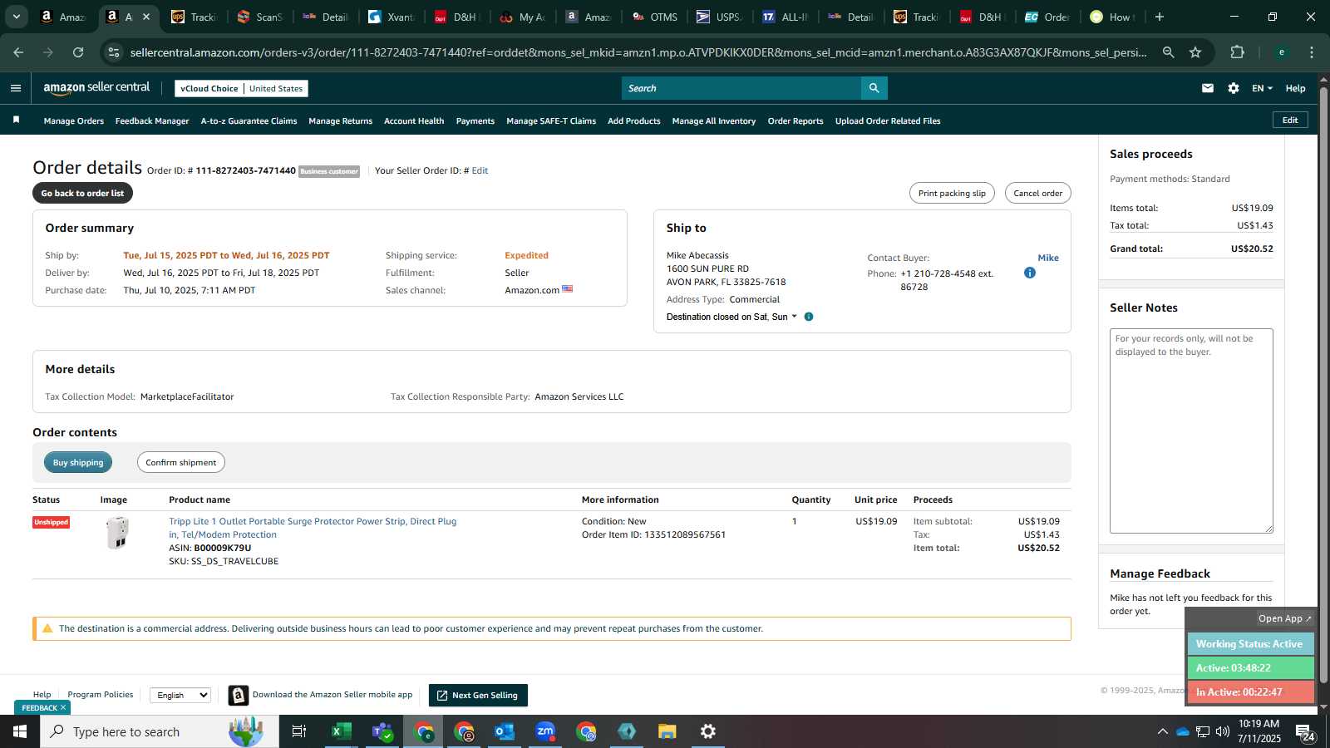
Task: Click Open App in status widget
Action: click(1284, 618)
